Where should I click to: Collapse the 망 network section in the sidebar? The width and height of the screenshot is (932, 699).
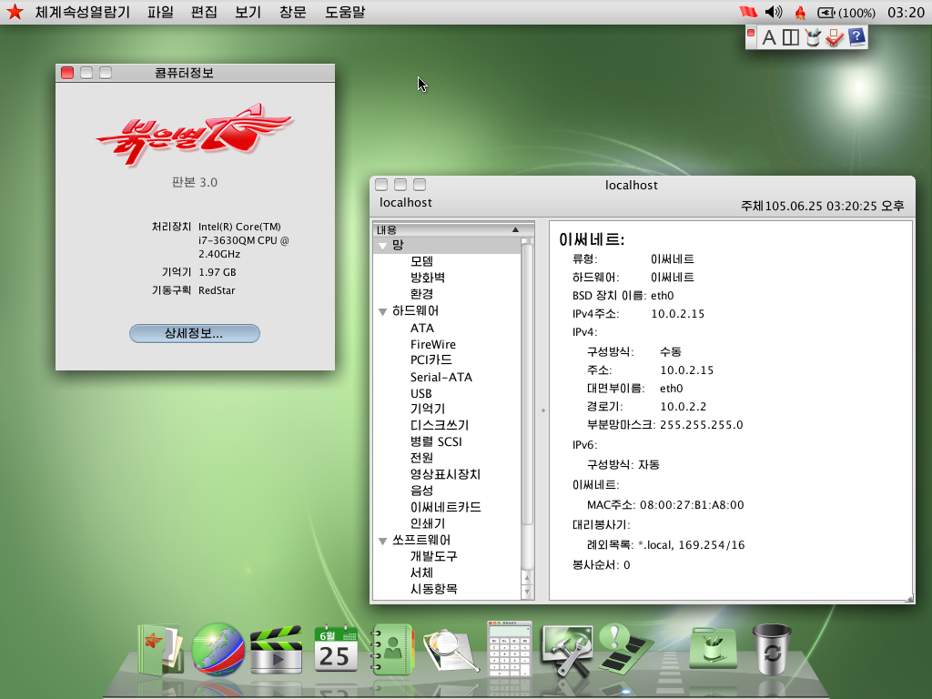tap(382, 245)
